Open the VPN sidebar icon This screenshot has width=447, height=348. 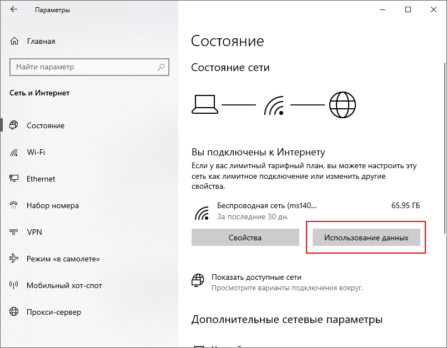pos(14,231)
